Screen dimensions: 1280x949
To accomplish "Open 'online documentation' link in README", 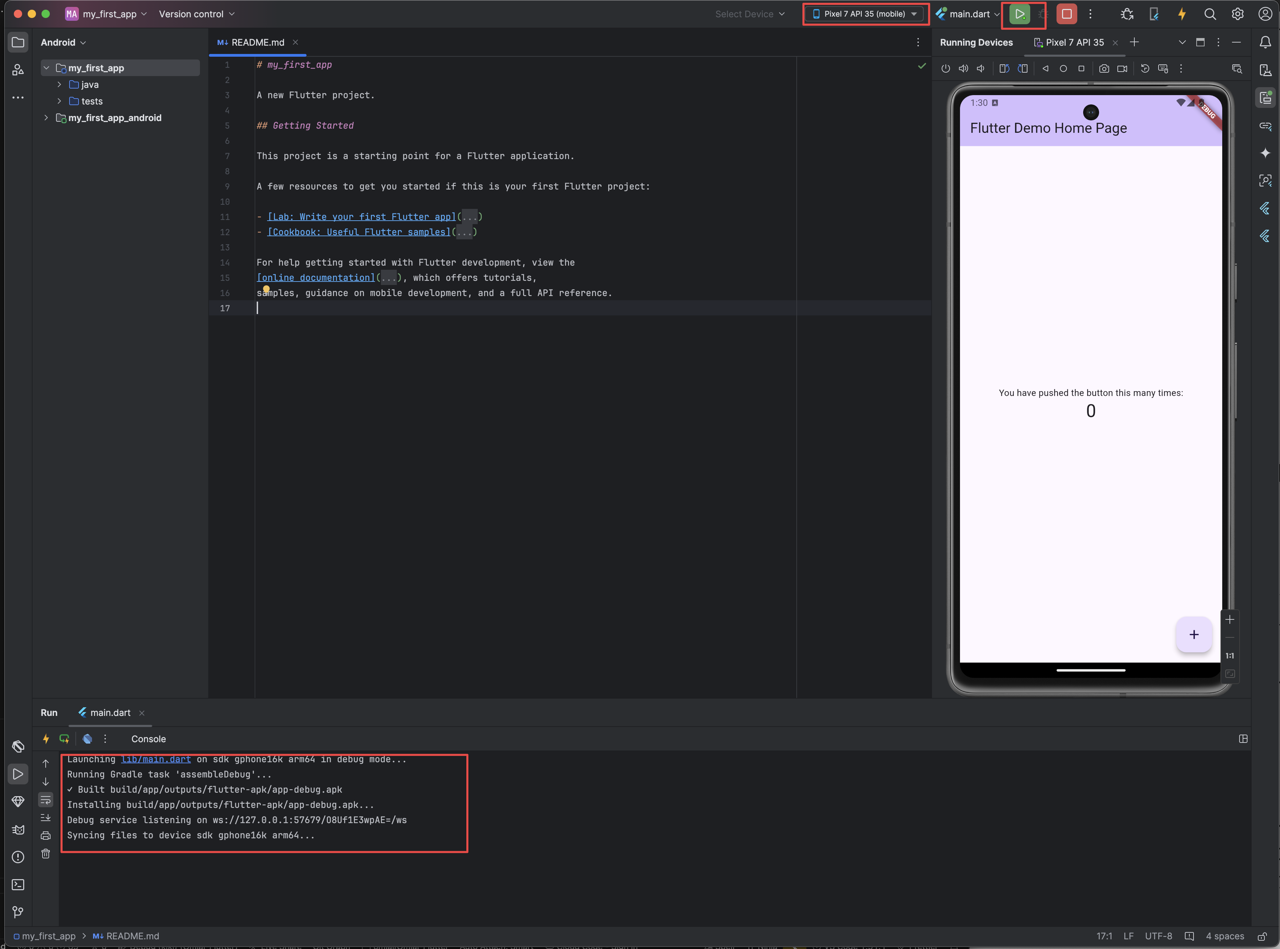I will (316, 277).
